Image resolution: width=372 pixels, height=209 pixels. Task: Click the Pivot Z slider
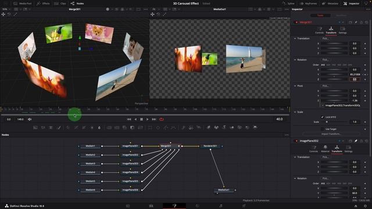335,100
